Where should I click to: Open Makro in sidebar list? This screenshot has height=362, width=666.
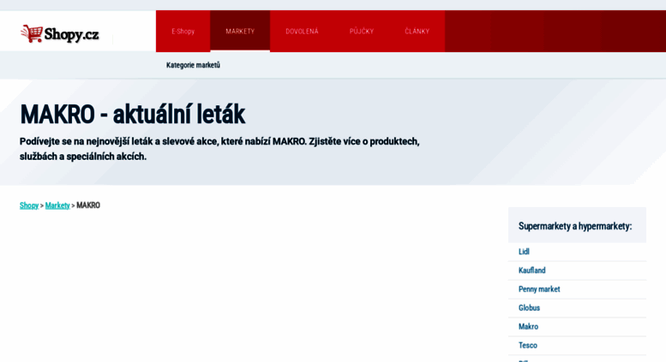point(528,326)
